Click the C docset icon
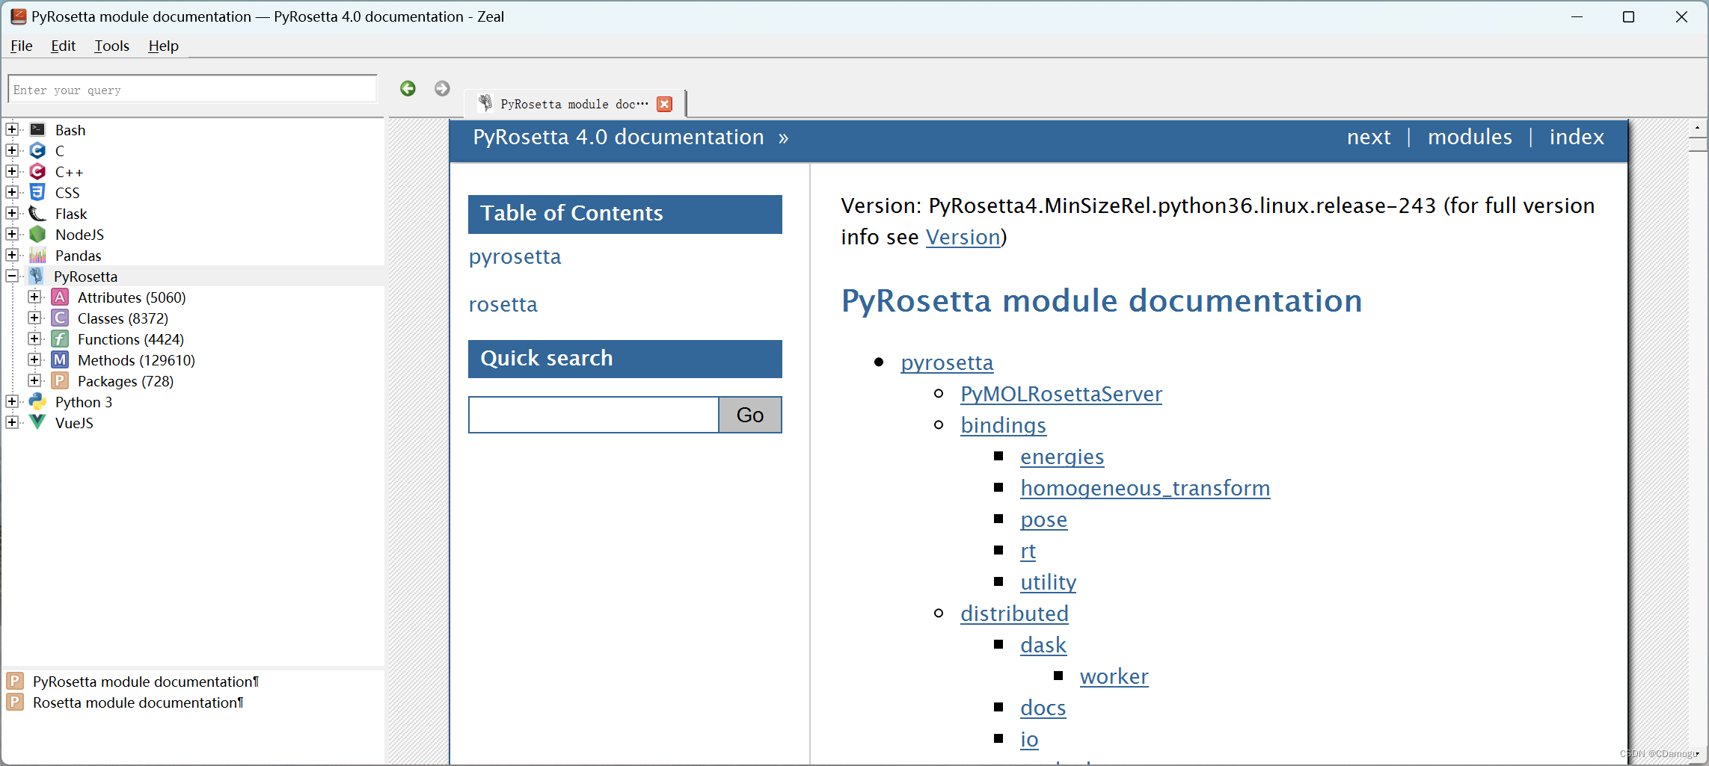1709x766 pixels. 37,151
